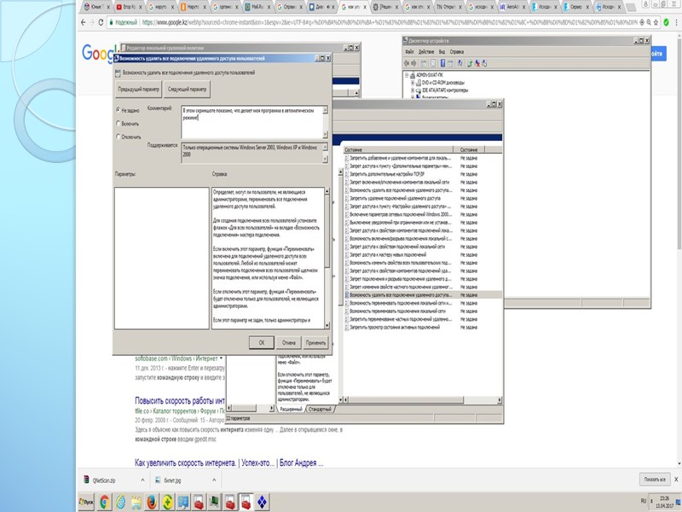Click the policy icon beside 'Запретить дополнительные настройки TCP/IP'

pyautogui.click(x=347, y=174)
